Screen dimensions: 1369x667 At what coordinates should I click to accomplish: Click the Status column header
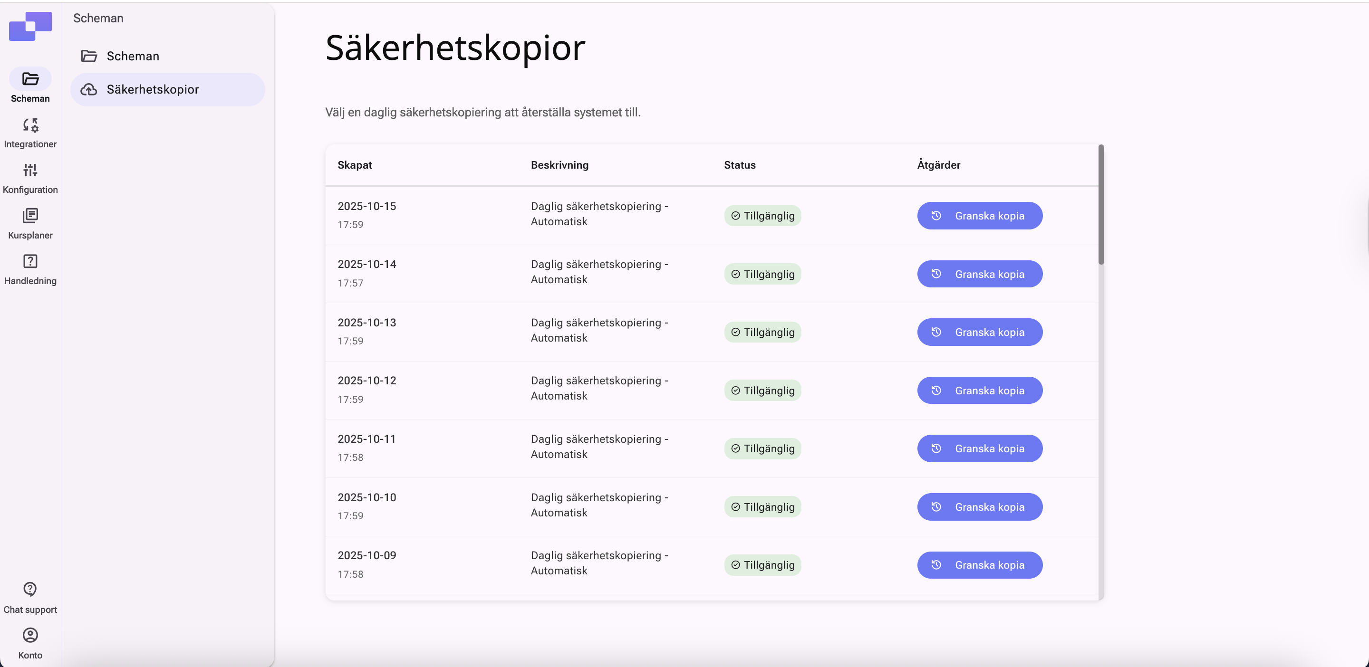pos(739,165)
